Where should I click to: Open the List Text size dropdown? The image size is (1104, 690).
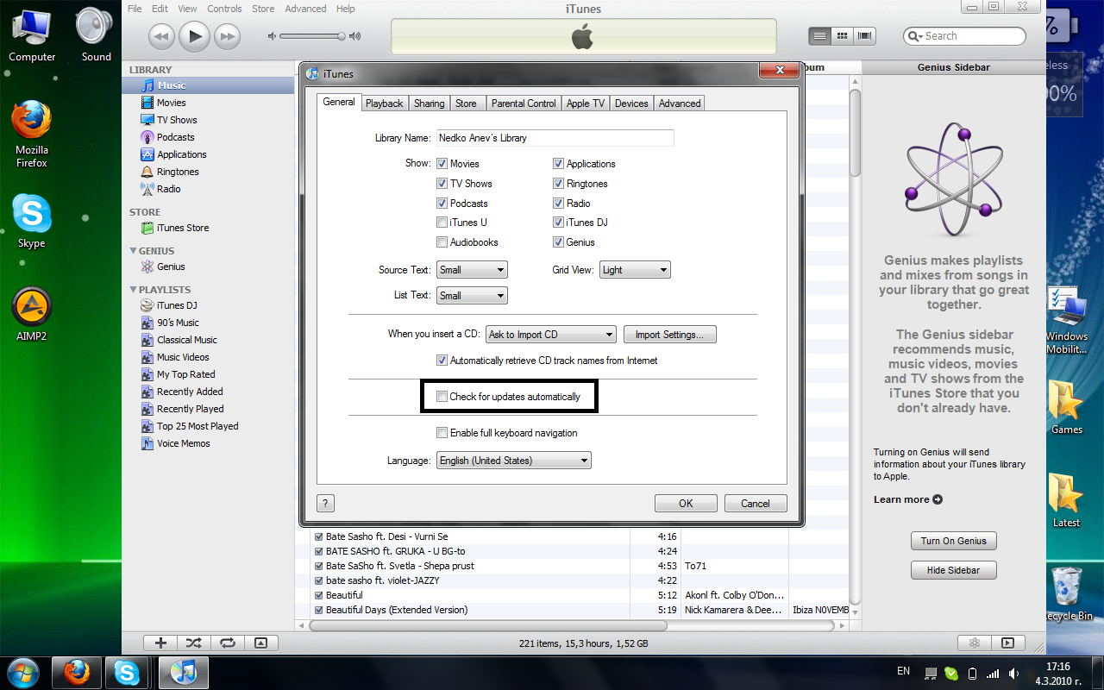(472, 295)
